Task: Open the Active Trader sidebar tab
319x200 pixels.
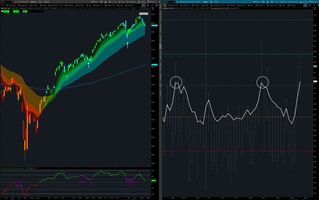Action: (160, 28)
